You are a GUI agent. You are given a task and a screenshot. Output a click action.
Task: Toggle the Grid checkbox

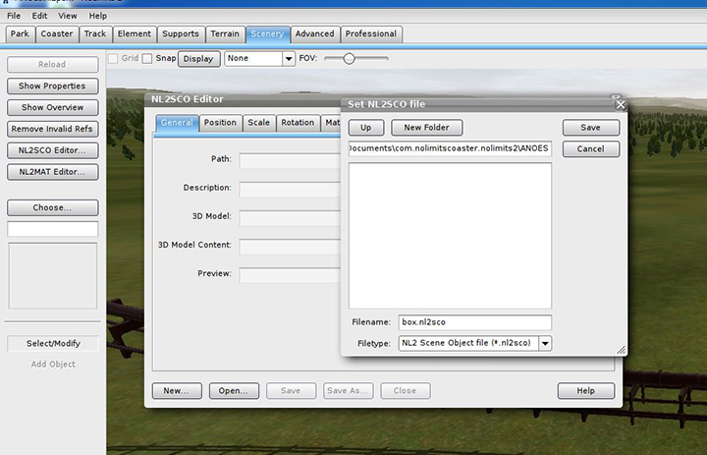(112, 59)
